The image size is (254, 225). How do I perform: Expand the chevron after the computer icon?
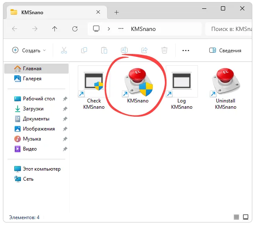(109, 29)
